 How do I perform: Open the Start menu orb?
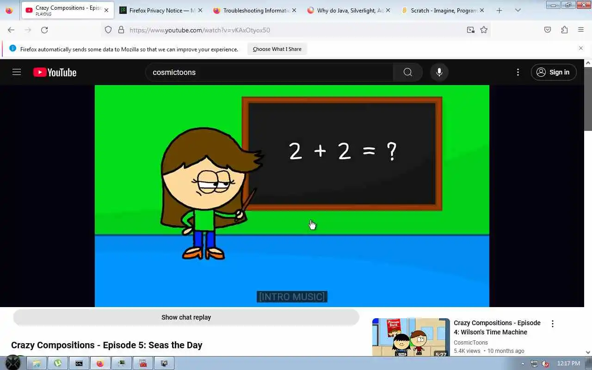13,363
